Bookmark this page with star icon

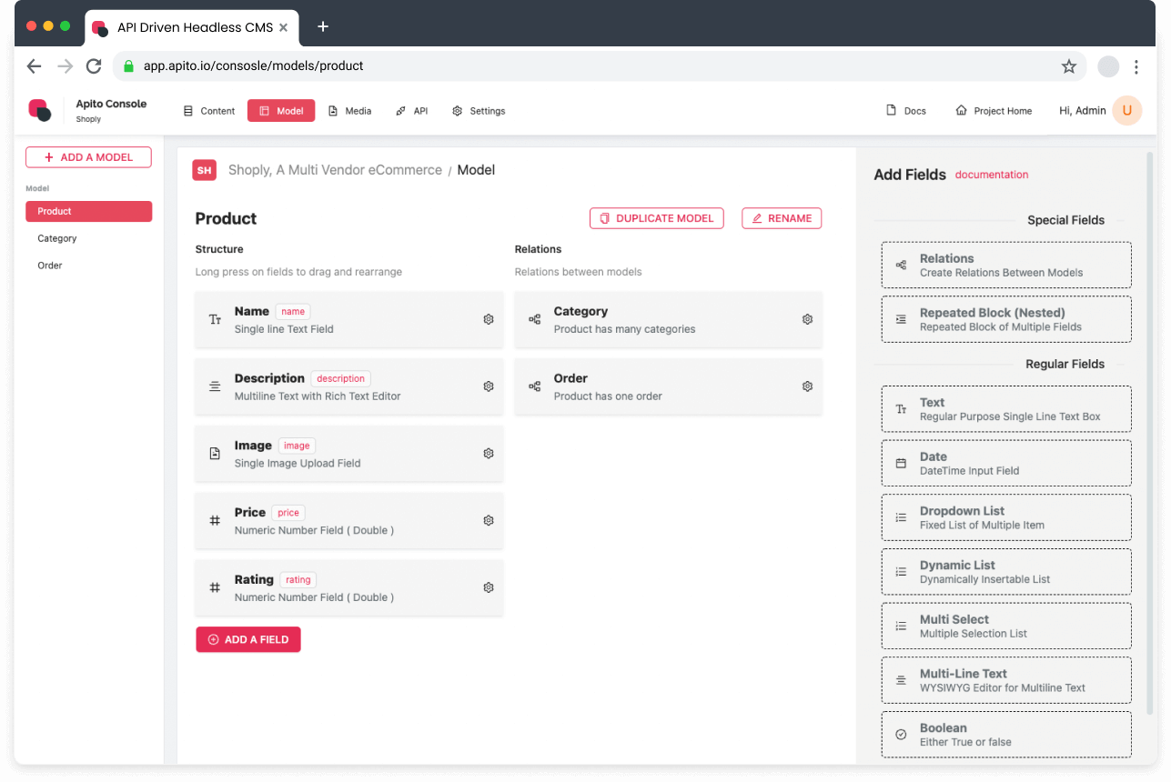[x=1069, y=66]
